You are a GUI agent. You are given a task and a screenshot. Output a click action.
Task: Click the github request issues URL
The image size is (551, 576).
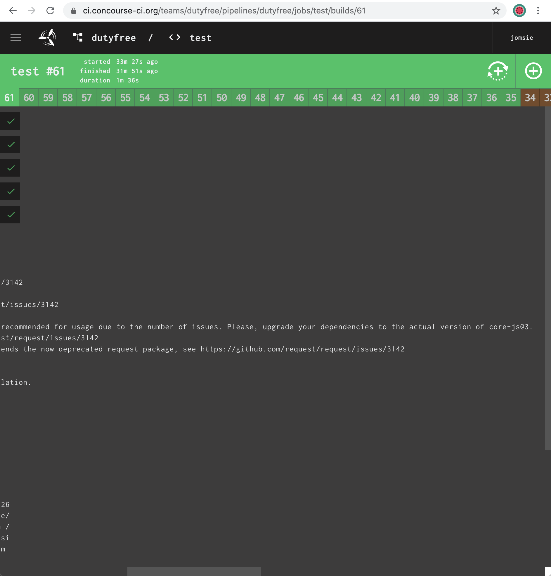point(302,349)
